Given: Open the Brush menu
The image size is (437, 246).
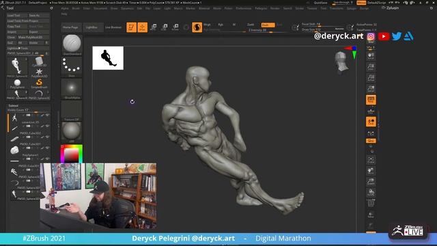Looking at the screenshot, I should [76, 8].
